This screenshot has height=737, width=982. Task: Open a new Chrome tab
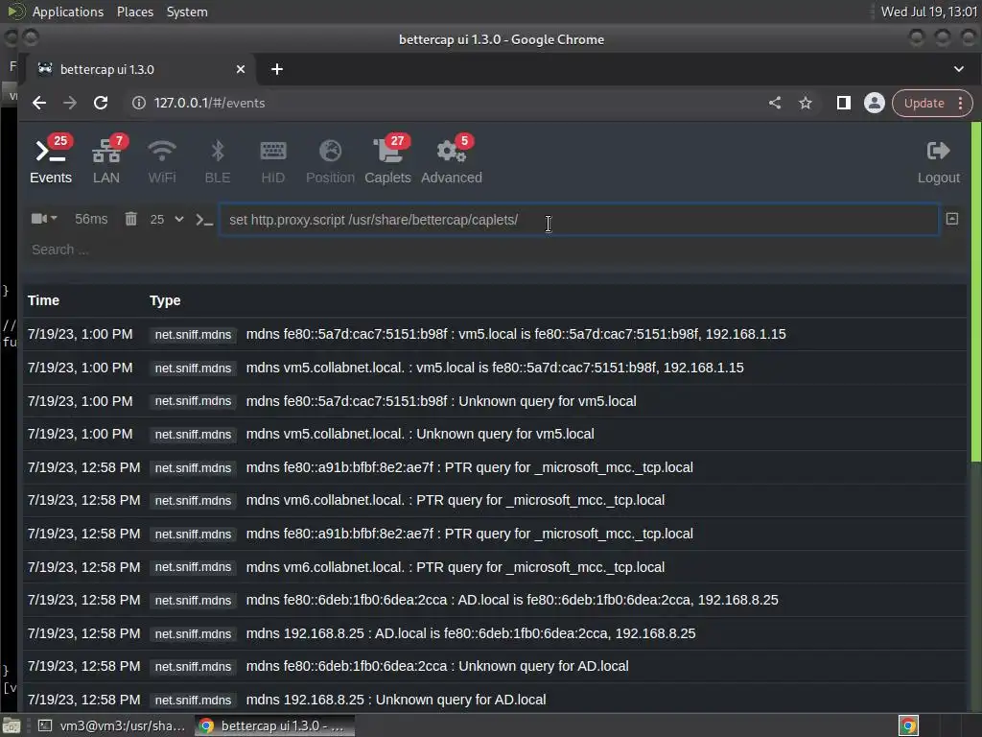(x=277, y=69)
